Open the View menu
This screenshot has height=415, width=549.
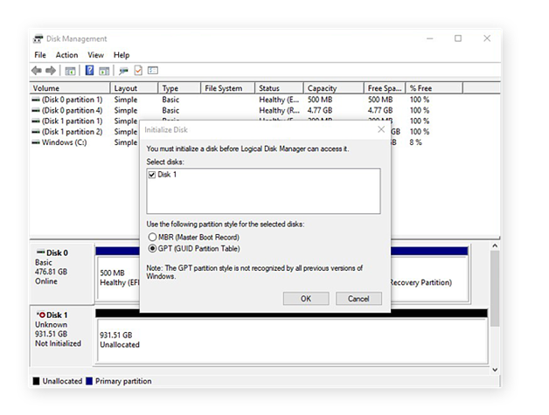[95, 55]
